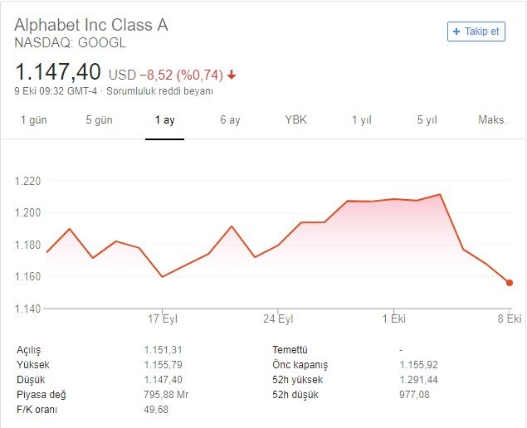Screen dimensions: 527x428
Task: Click the red down arrow price indicator
Action: point(232,75)
